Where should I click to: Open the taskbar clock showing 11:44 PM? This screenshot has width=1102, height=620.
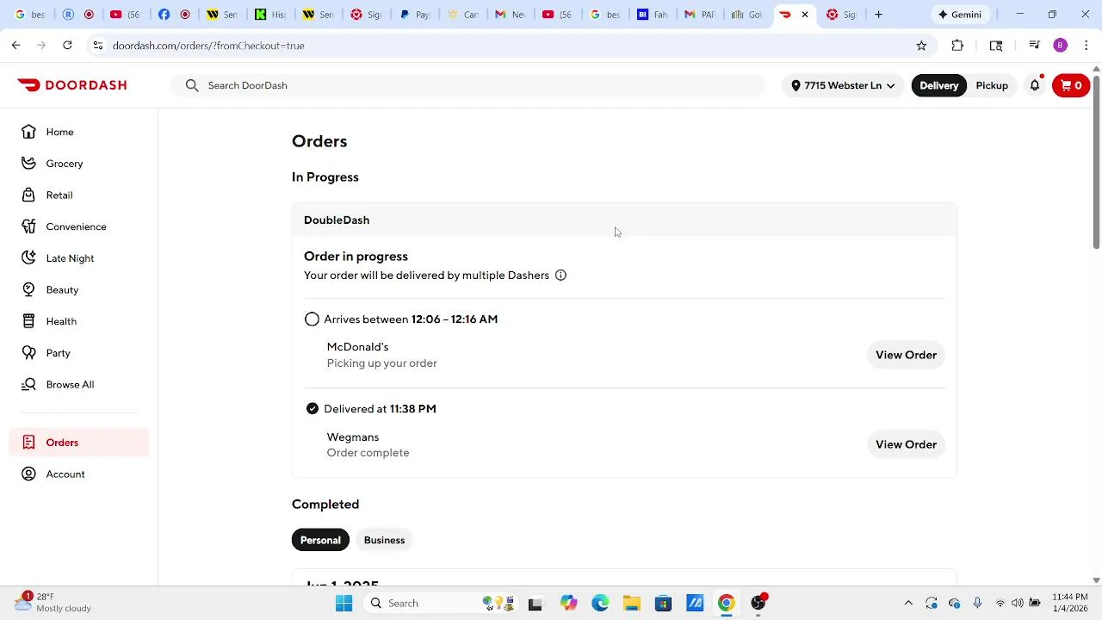click(1069, 603)
